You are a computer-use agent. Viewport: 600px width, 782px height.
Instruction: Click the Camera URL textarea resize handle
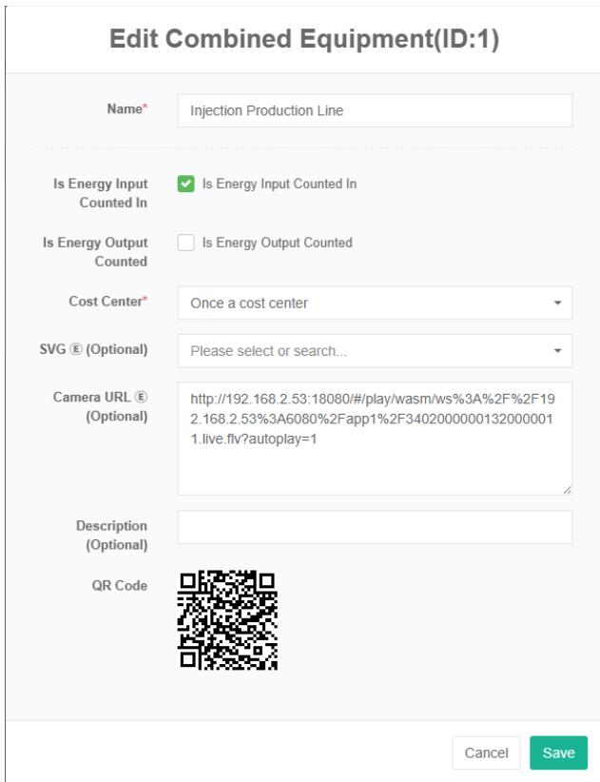(567, 489)
